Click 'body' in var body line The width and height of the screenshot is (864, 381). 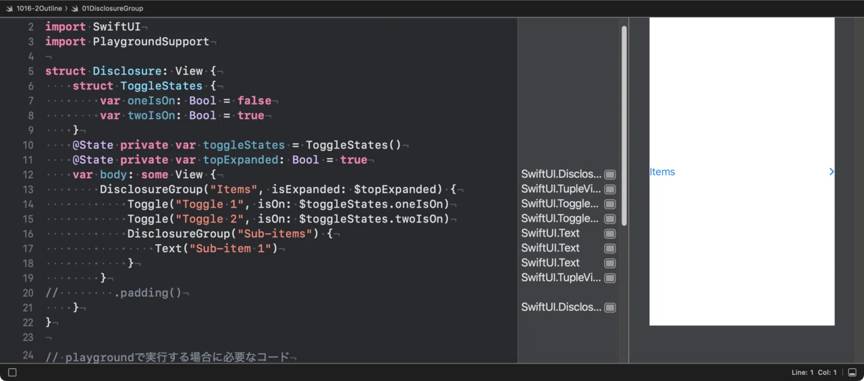(113, 175)
